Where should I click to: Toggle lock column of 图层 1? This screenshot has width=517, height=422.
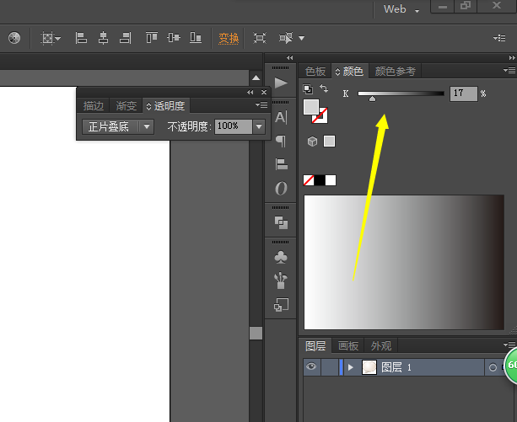(329, 367)
